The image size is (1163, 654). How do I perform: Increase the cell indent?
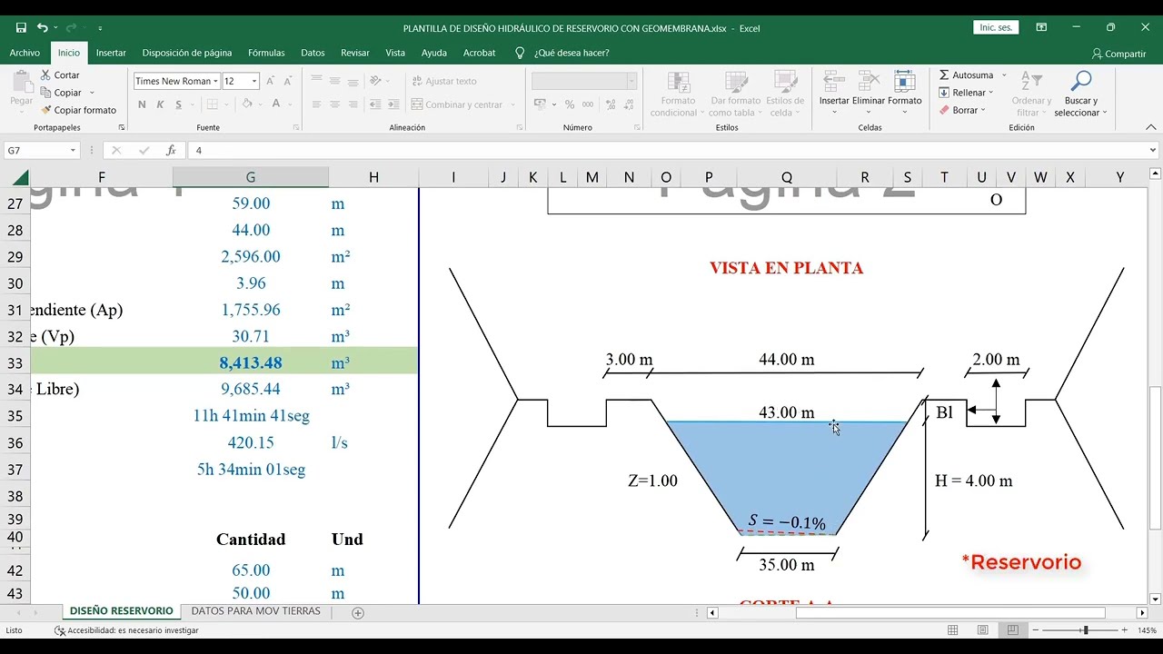tap(393, 104)
